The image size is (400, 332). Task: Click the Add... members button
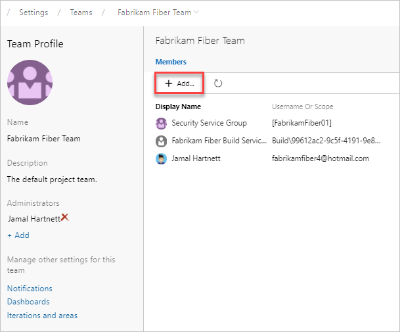[179, 83]
